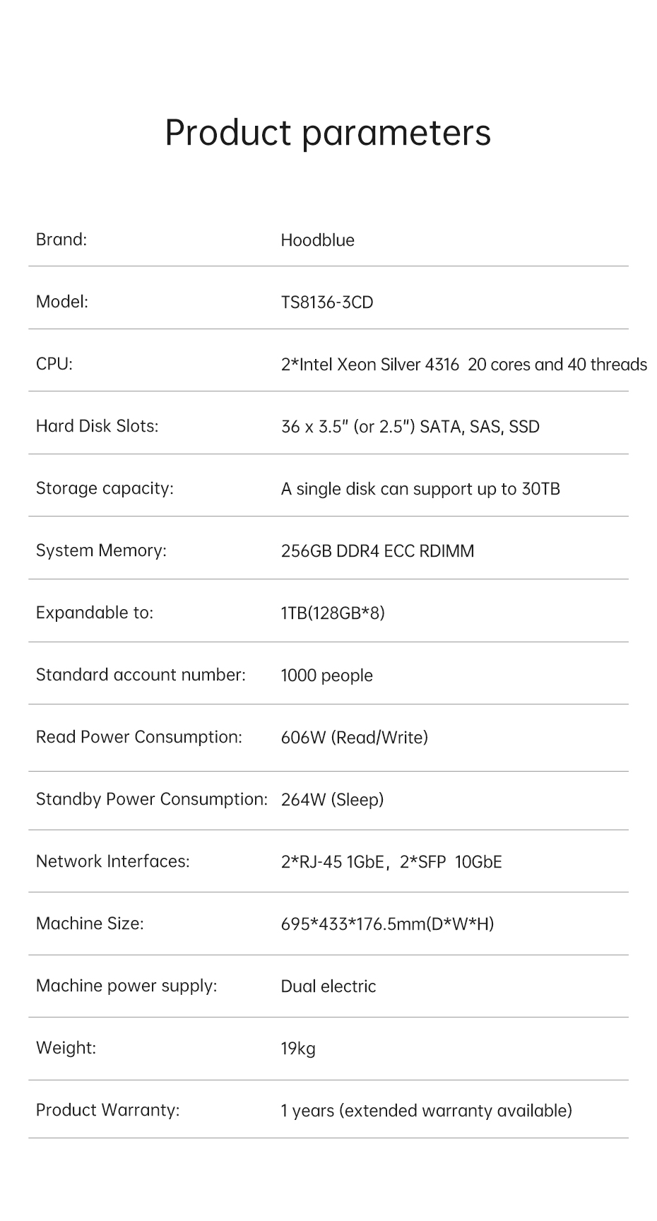Click the 1TB(128GB*8) value
The width and height of the screenshot is (657, 1221).
click(x=332, y=613)
